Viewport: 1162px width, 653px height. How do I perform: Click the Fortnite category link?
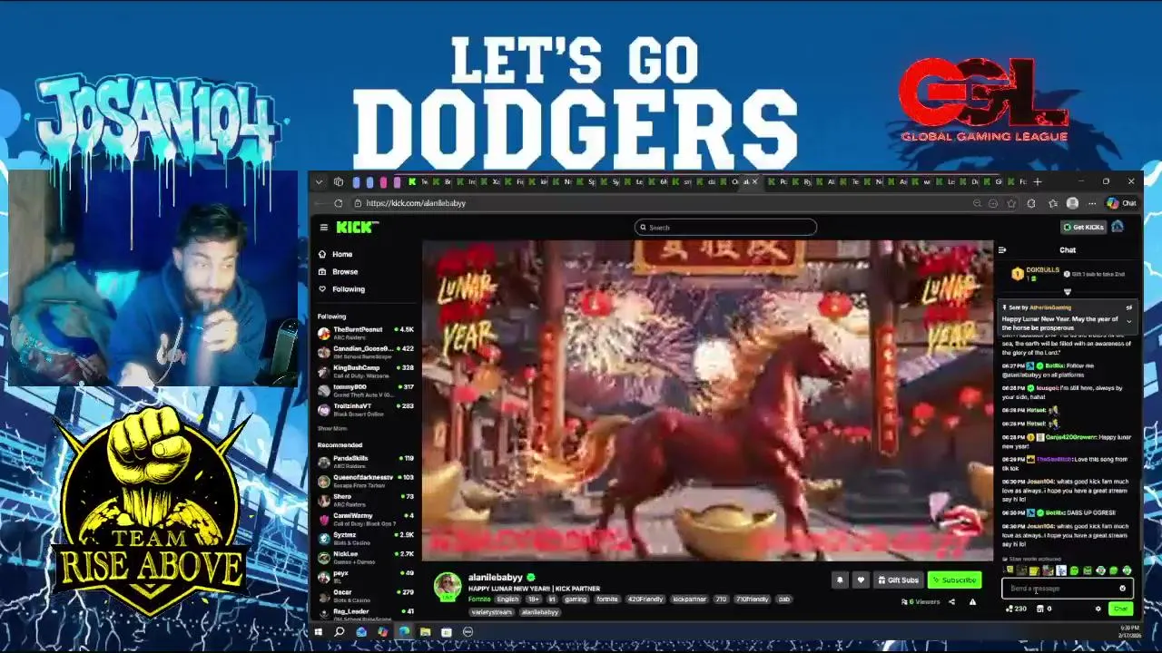click(479, 599)
